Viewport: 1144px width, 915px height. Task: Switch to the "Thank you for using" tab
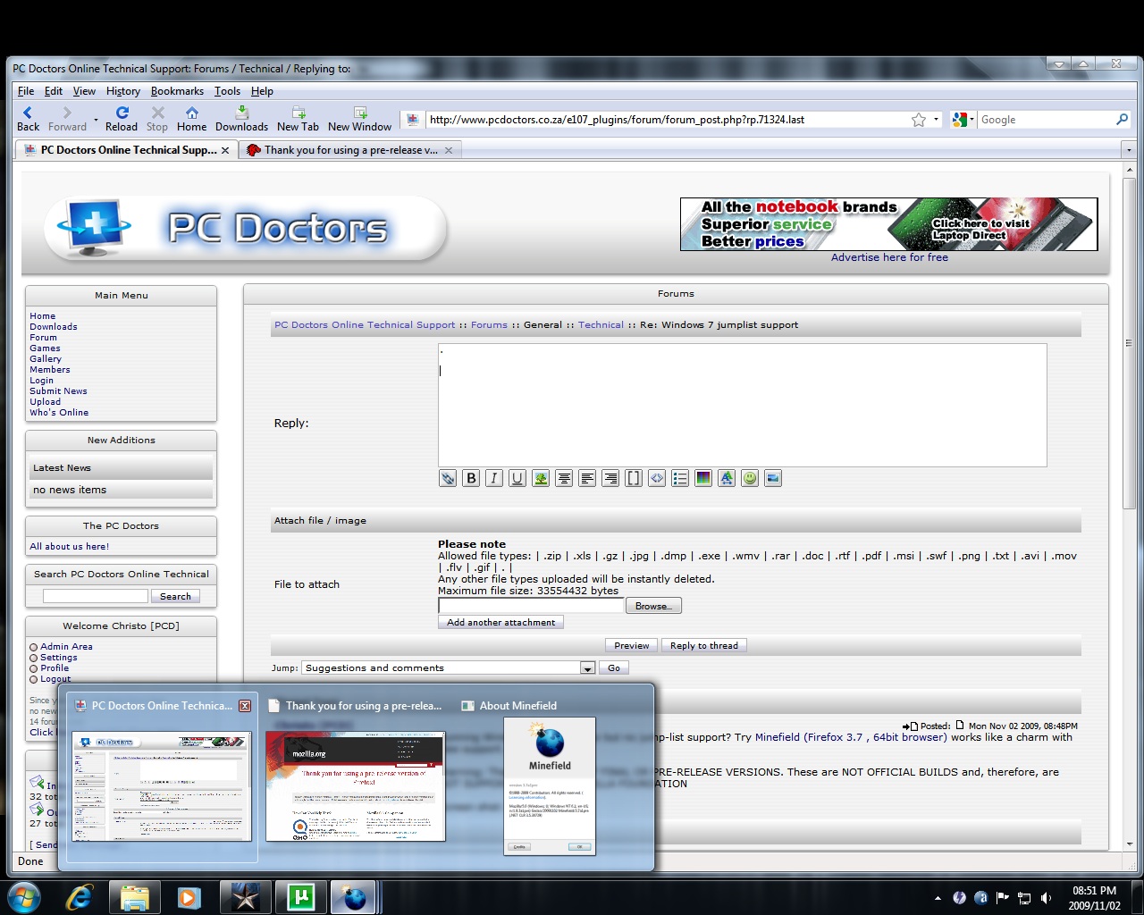(350, 150)
